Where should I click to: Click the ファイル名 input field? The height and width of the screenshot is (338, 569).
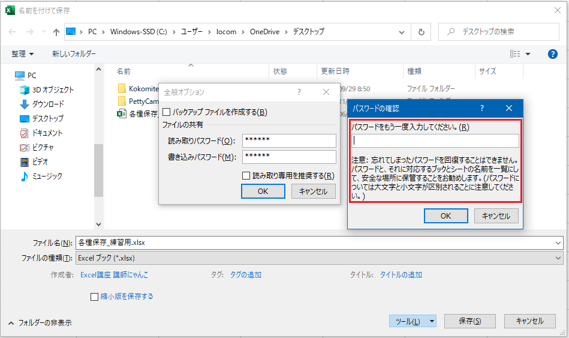(x=315, y=243)
